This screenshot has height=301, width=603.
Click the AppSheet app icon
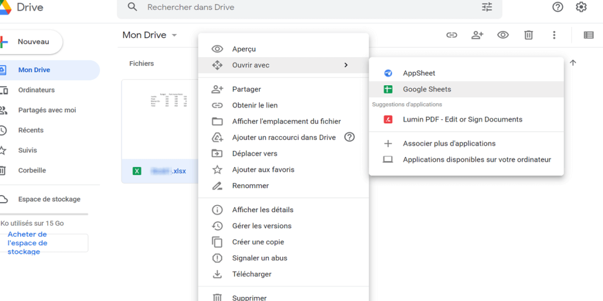pyautogui.click(x=388, y=73)
